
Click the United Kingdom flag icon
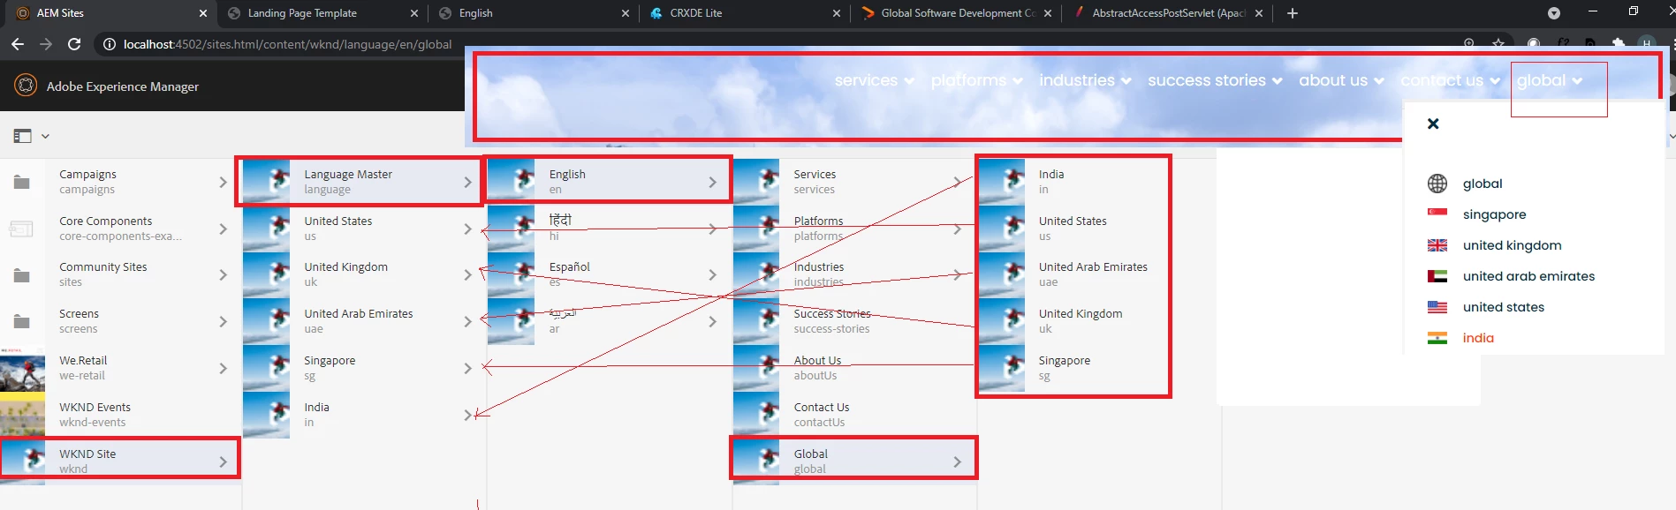pos(1437,245)
